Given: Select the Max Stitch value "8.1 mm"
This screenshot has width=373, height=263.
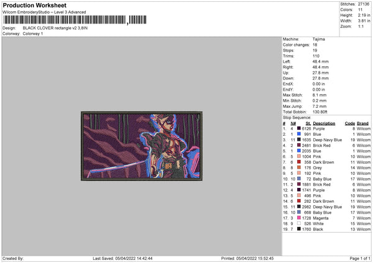Looking at the screenshot, I should point(320,95).
